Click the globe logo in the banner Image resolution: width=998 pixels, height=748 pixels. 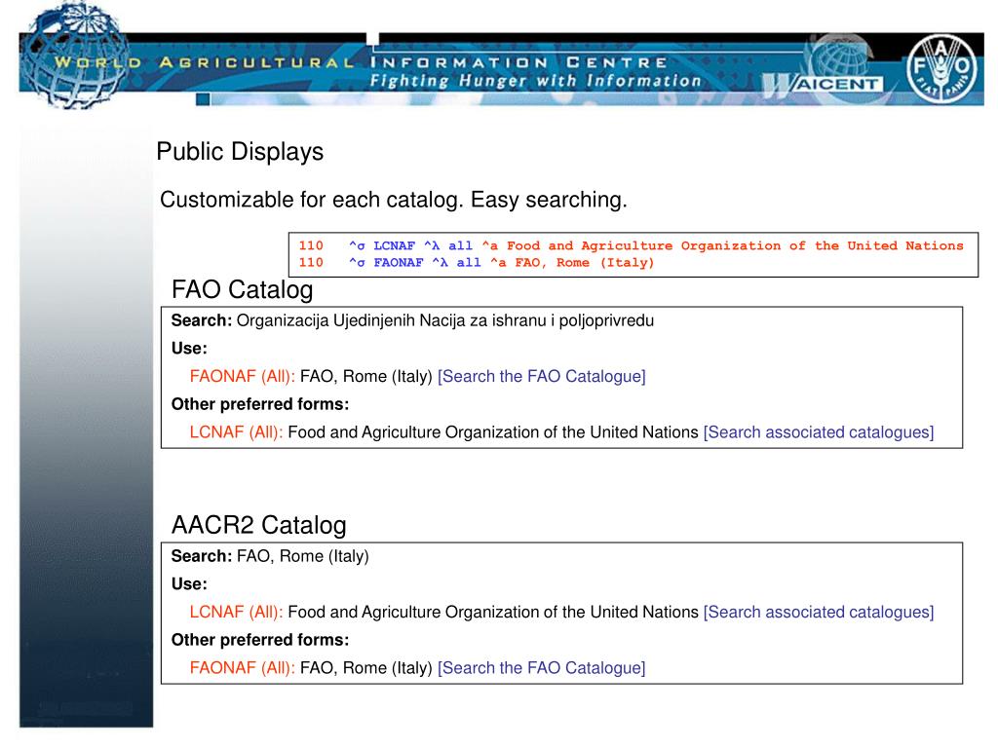point(76,56)
